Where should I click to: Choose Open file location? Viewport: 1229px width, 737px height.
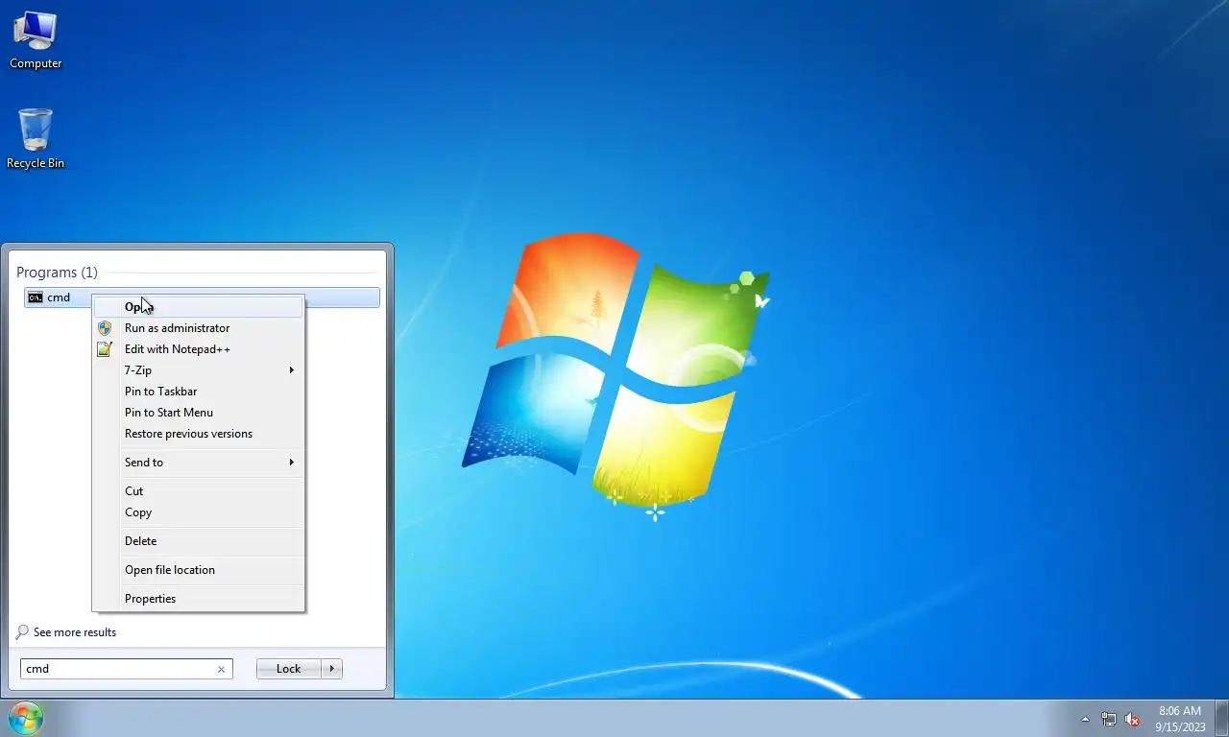click(x=199, y=570)
